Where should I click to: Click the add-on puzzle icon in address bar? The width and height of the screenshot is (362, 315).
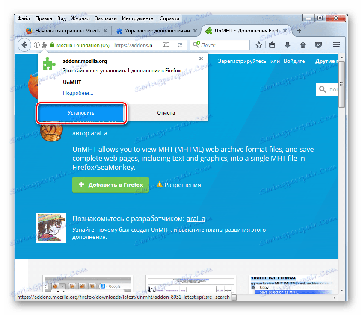45,45
